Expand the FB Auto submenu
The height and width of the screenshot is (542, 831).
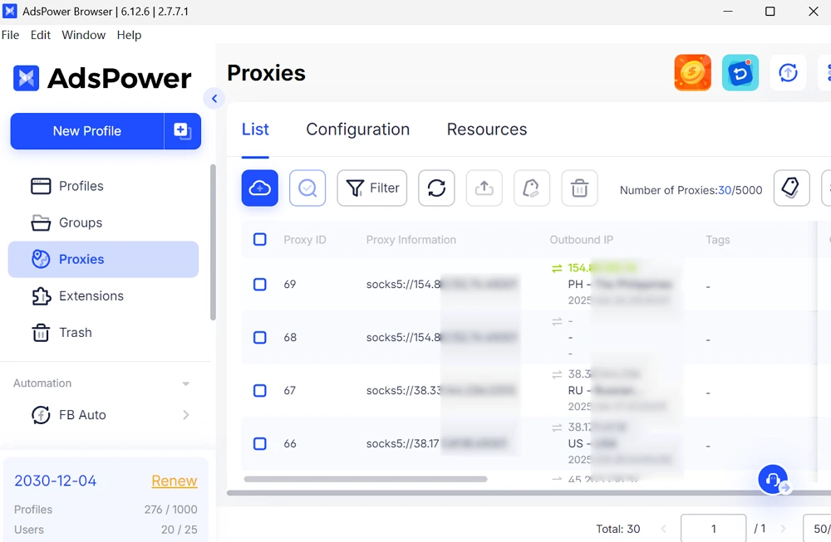point(186,415)
